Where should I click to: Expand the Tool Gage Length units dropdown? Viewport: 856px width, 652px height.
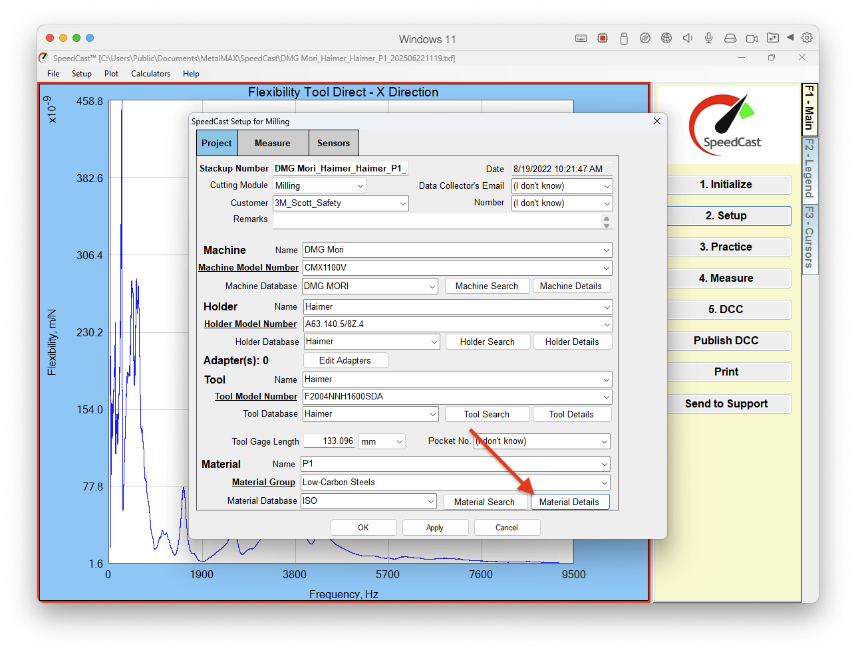click(x=400, y=441)
